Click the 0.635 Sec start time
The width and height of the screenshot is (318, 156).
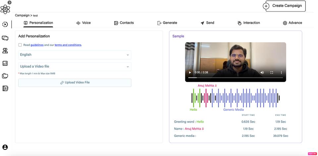pos(248,122)
